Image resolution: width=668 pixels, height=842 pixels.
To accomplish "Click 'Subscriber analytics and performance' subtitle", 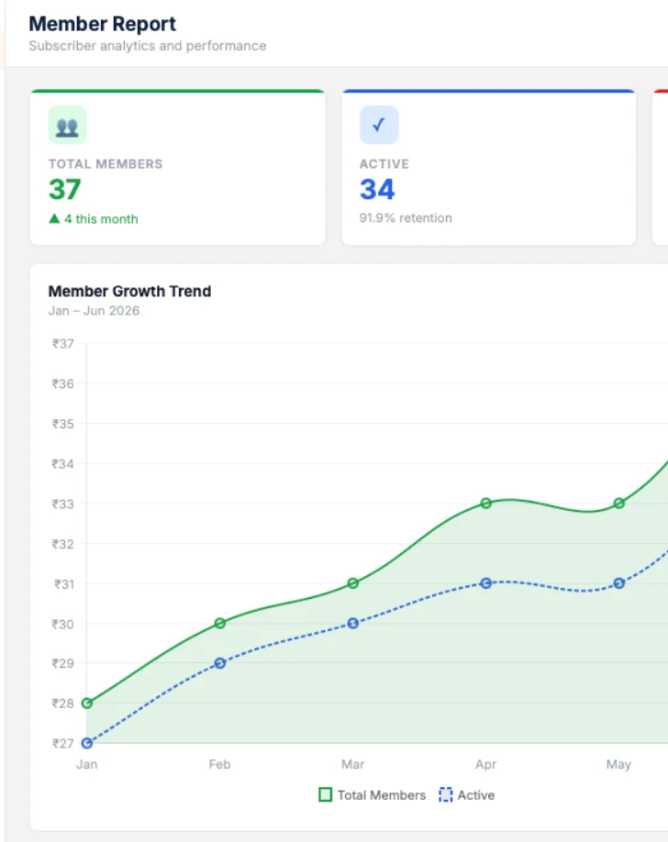I will (x=148, y=46).
